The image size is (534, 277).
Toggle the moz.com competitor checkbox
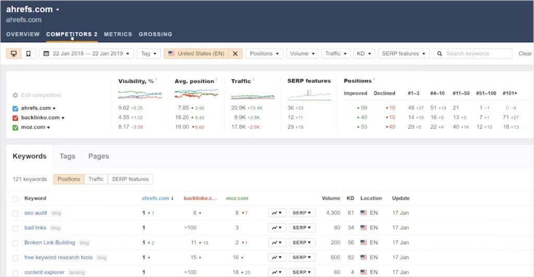(x=15, y=128)
